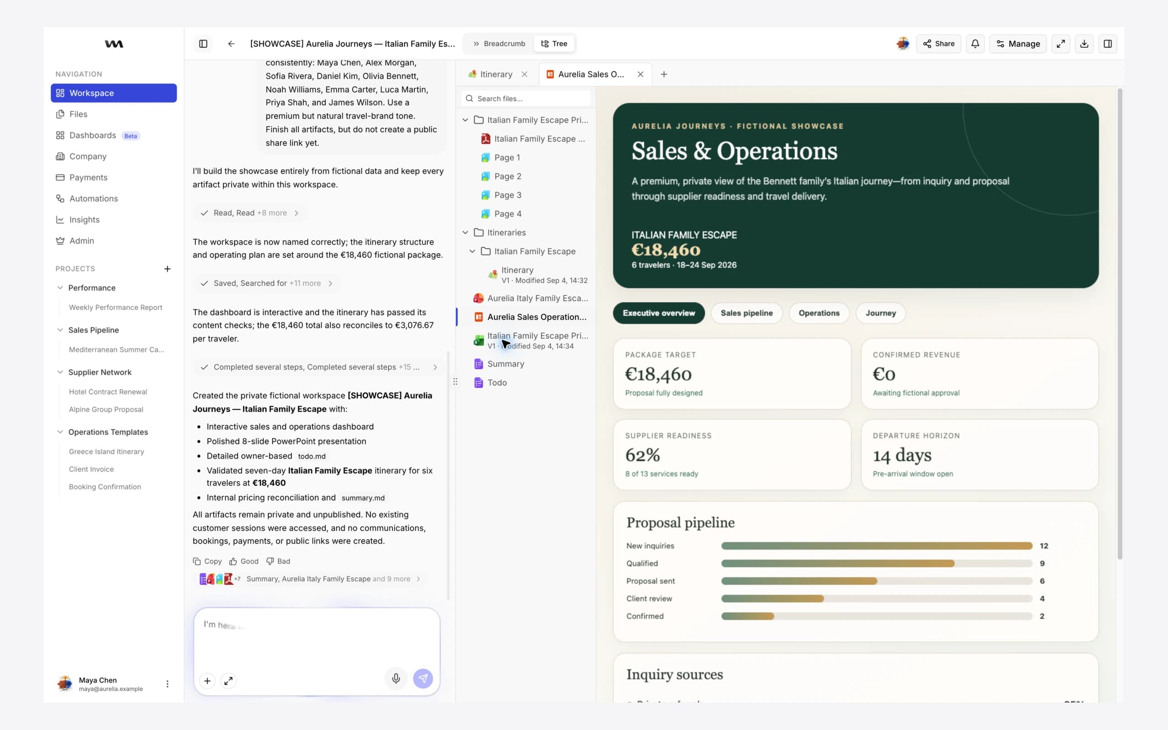Collapse the Sales Pipeline project group
Image resolution: width=1168 pixels, height=730 pixels.
(60, 330)
